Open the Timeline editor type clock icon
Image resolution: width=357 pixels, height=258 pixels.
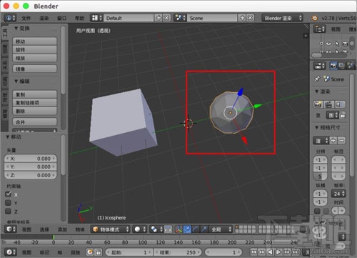[10, 252]
